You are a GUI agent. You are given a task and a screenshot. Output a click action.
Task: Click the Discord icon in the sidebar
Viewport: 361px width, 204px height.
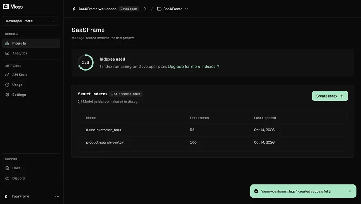coord(7,178)
